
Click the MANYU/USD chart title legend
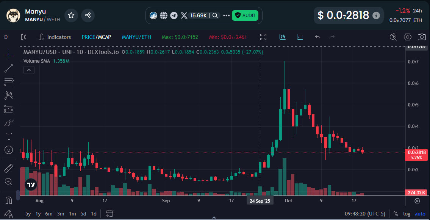coord(71,52)
